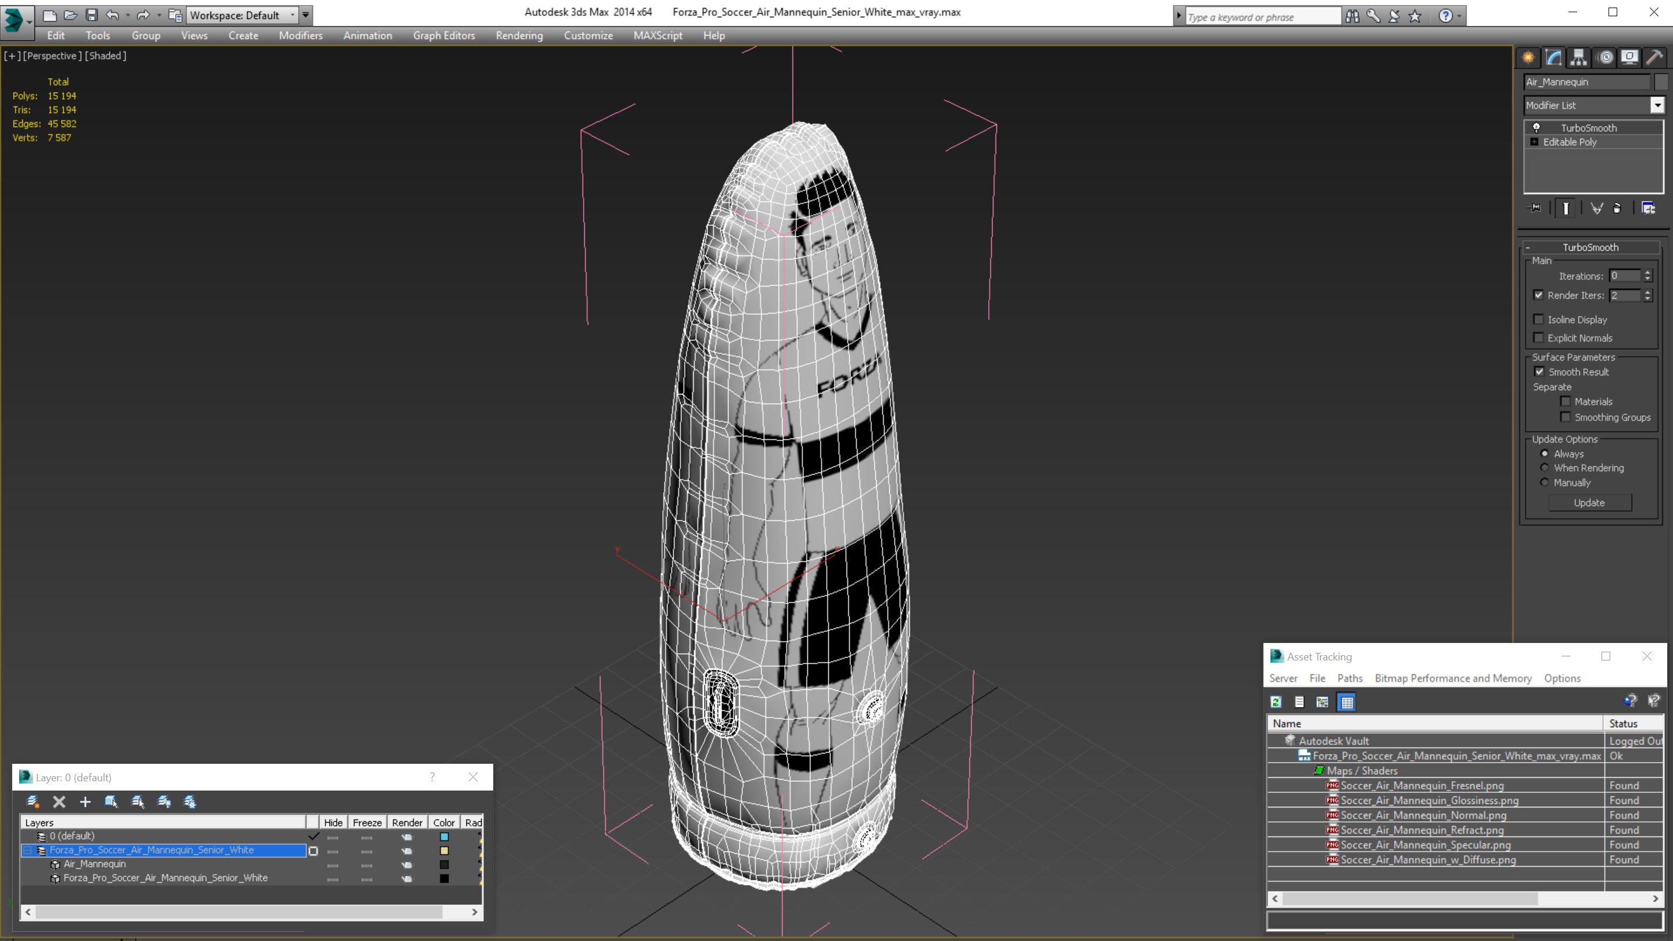Click the binoculars search icon
The height and width of the screenshot is (941, 1673).
pyautogui.click(x=1352, y=16)
